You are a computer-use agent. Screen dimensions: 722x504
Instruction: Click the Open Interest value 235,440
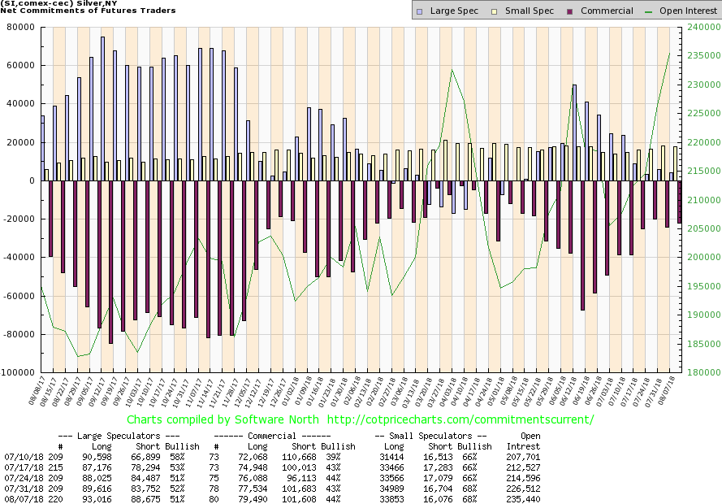[x=524, y=497]
